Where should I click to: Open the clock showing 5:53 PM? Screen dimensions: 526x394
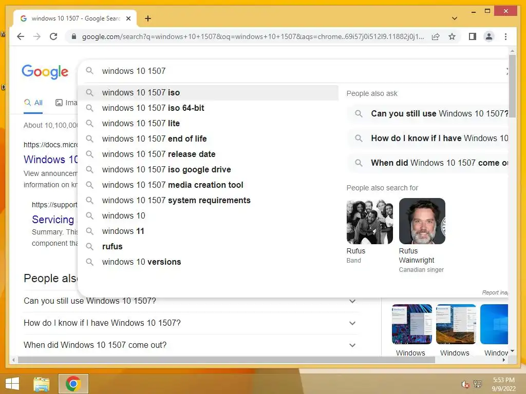tap(503, 384)
